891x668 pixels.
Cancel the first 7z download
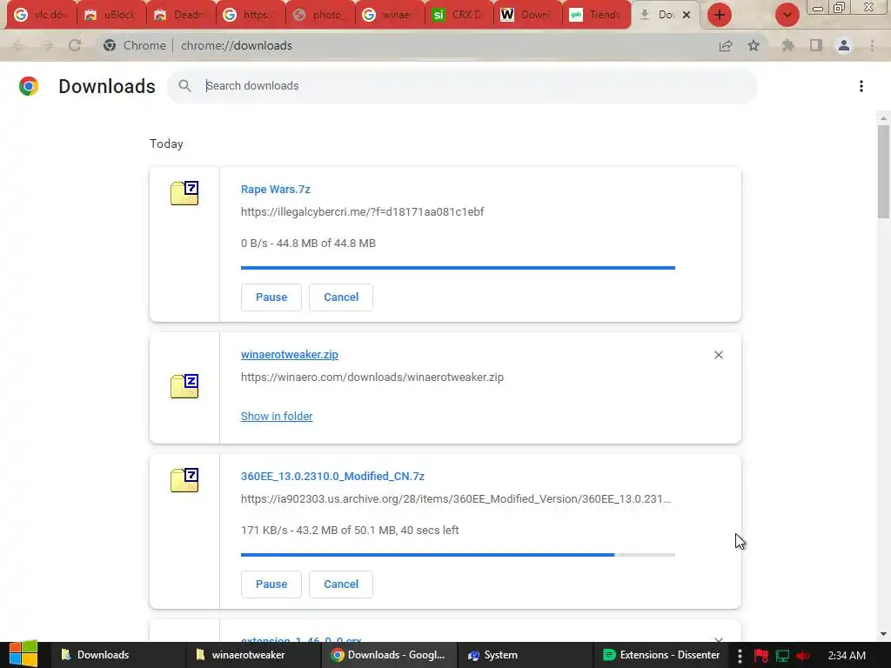(x=341, y=297)
